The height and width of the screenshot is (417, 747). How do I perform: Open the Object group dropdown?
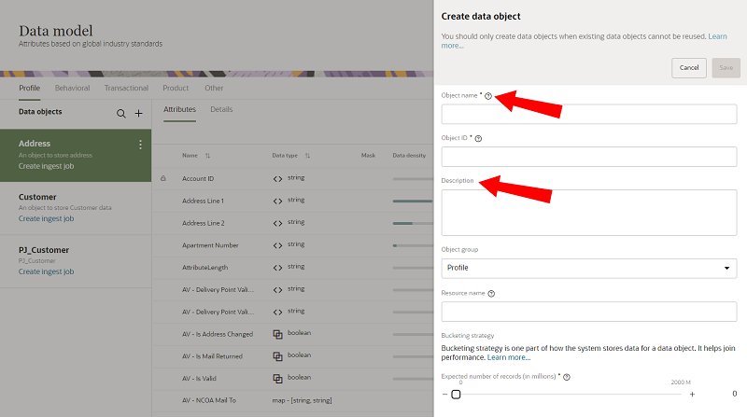point(588,268)
